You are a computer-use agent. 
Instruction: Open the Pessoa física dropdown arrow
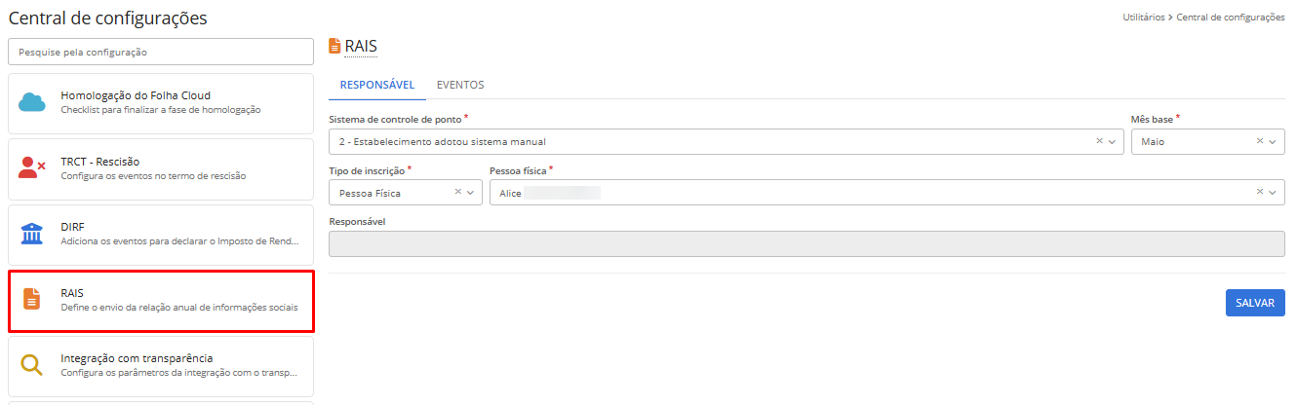coord(1273,193)
